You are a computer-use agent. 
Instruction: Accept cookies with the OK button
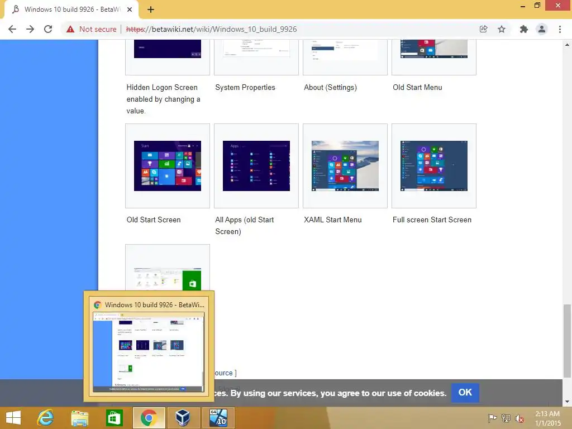(x=465, y=393)
